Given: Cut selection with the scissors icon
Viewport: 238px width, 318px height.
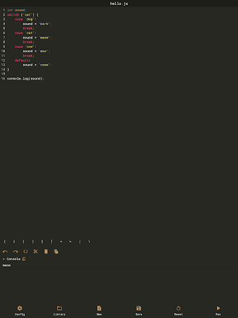Looking at the screenshot, I should pyautogui.click(x=36, y=252).
